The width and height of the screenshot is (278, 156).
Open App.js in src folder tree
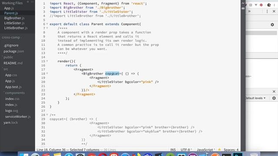tap(10, 81)
